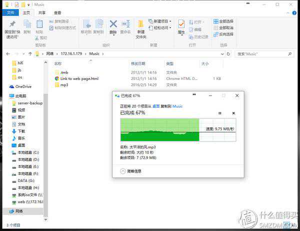The width and height of the screenshot is (300, 231).
Task: Pause the file copy operation
Action: [x=220, y=113]
